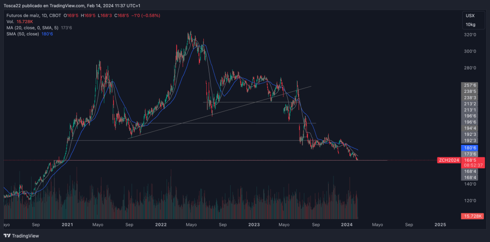Screen dimensions: 490x242
Task: Open the 10kg unit selector
Action: point(470,24)
